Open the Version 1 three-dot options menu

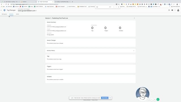(x=134, y=18)
